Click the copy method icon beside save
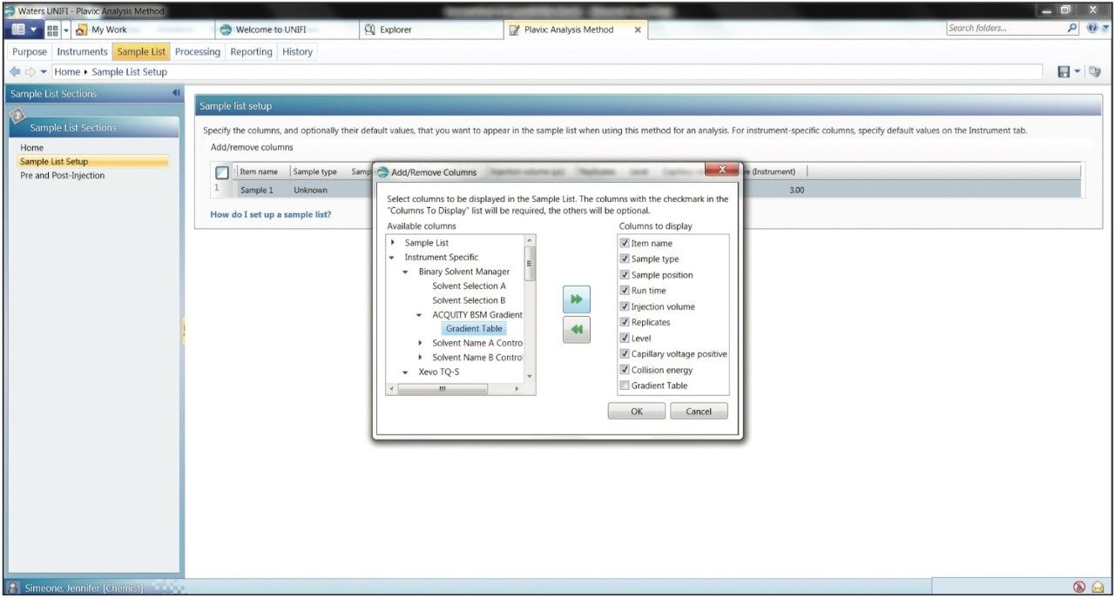 pos(1095,72)
